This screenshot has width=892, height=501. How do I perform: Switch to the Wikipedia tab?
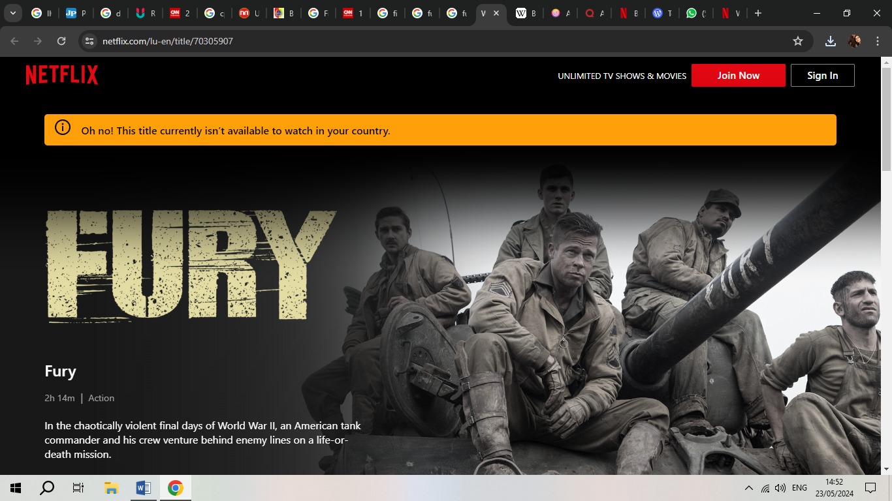point(525,13)
